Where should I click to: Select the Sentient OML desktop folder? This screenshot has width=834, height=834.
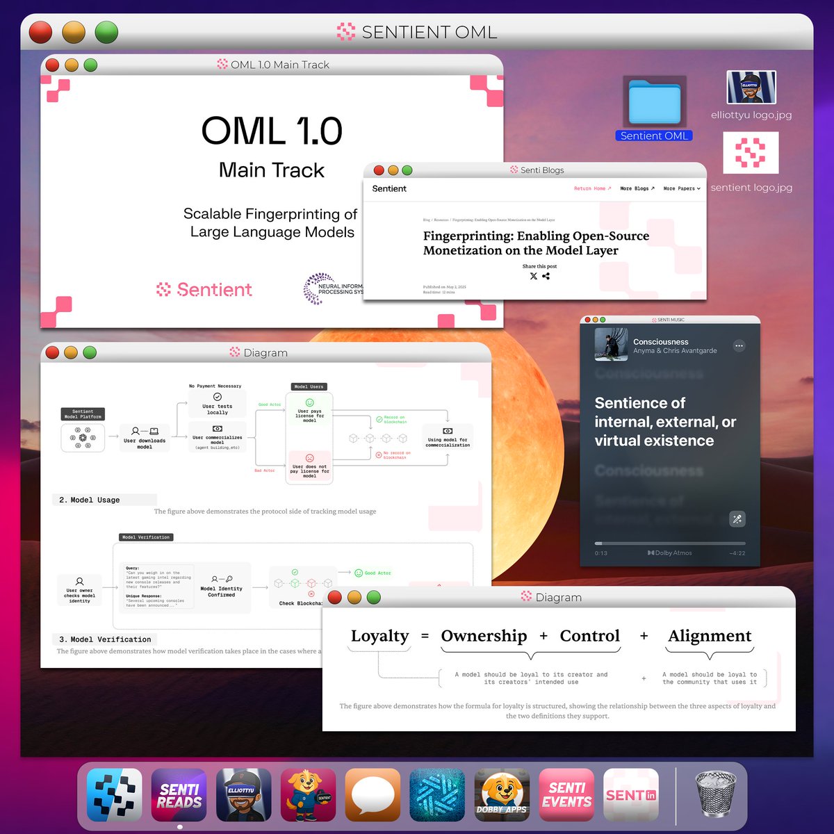[x=654, y=108]
